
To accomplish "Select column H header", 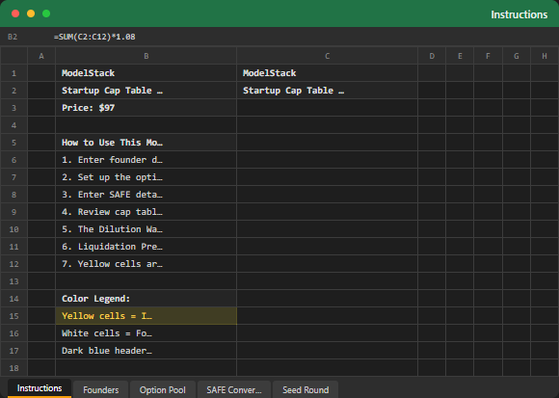I will (x=545, y=56).
